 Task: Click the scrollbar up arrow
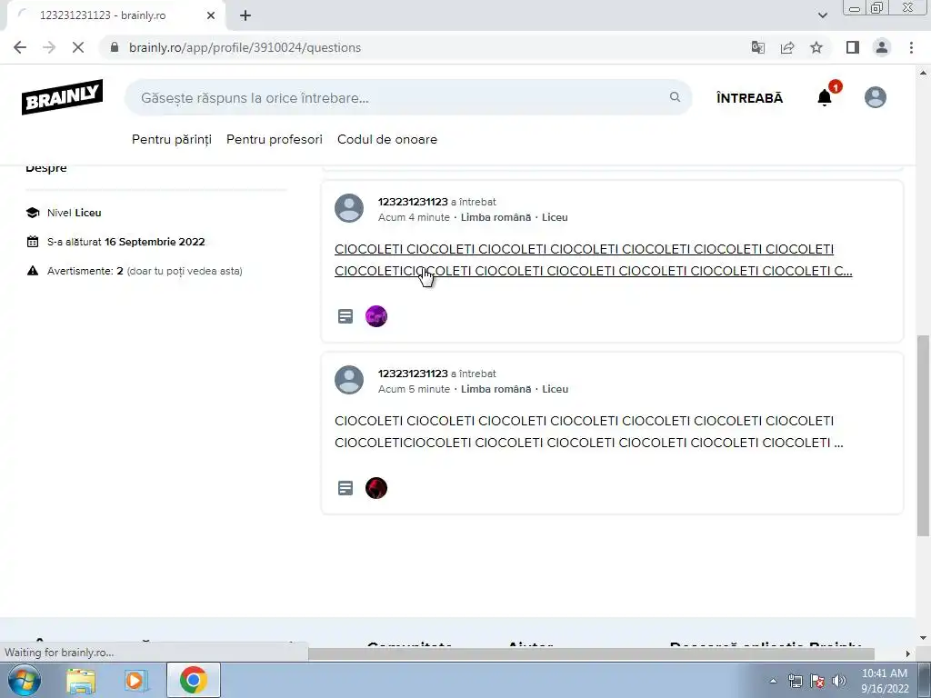[x=923, y=73]
